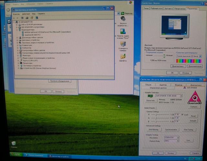
Task: Click the Процессоры device icon in the tree
Action: pyautogui.click(x=21, y=63)
